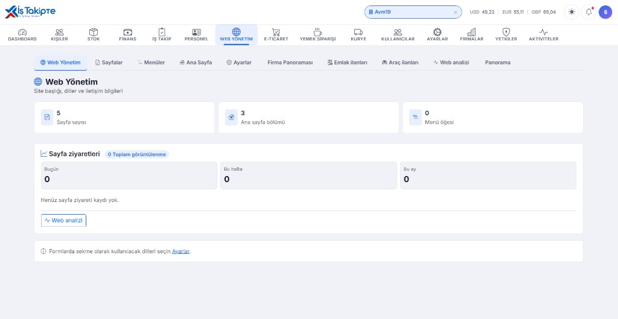This screenshot has height=319, width=618.
Task: Switch to the Menüler tab
Action: click(151, 63)
